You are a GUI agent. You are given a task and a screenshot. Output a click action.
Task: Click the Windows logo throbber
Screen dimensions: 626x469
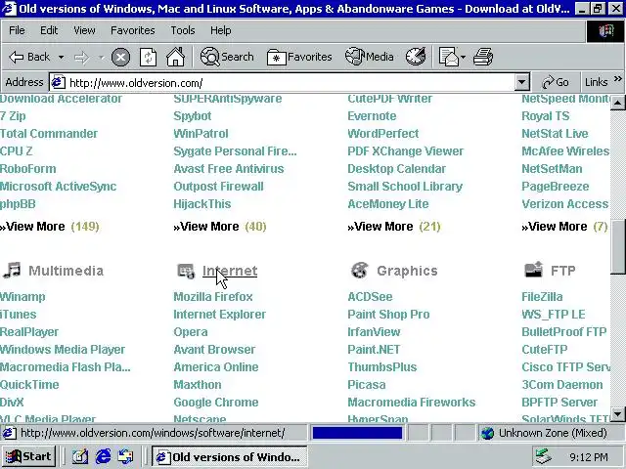(x=605, y=31)
